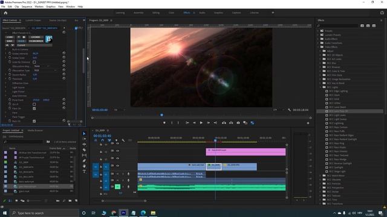This screenshot has width=387, height=217.
Task: Click the timeline zoom scroll bar
Action: pyautogui.click(x=124, y=201)
